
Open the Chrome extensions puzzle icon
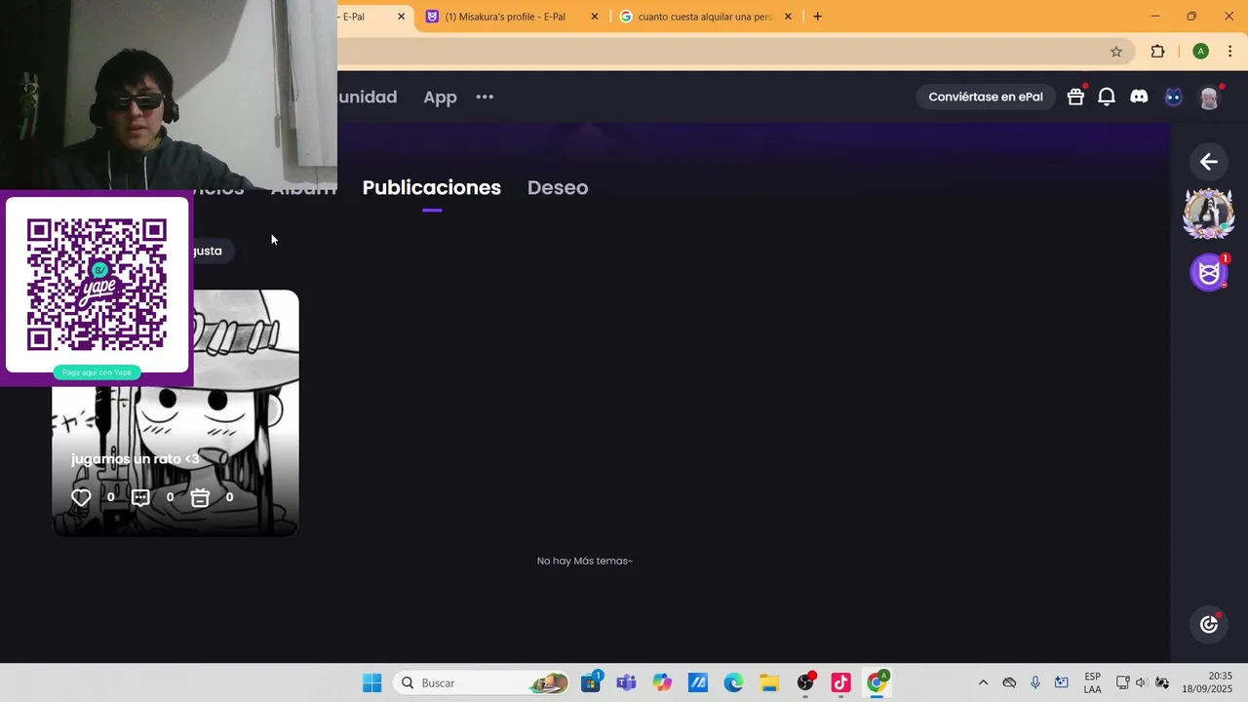[1158, 52]
